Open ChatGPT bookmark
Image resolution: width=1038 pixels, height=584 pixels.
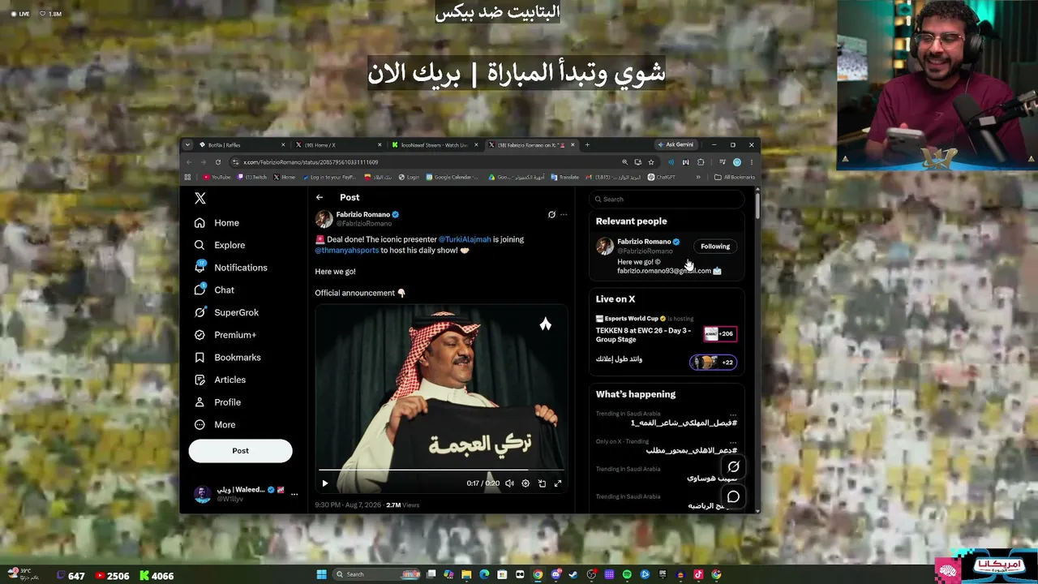coord(662,177)
